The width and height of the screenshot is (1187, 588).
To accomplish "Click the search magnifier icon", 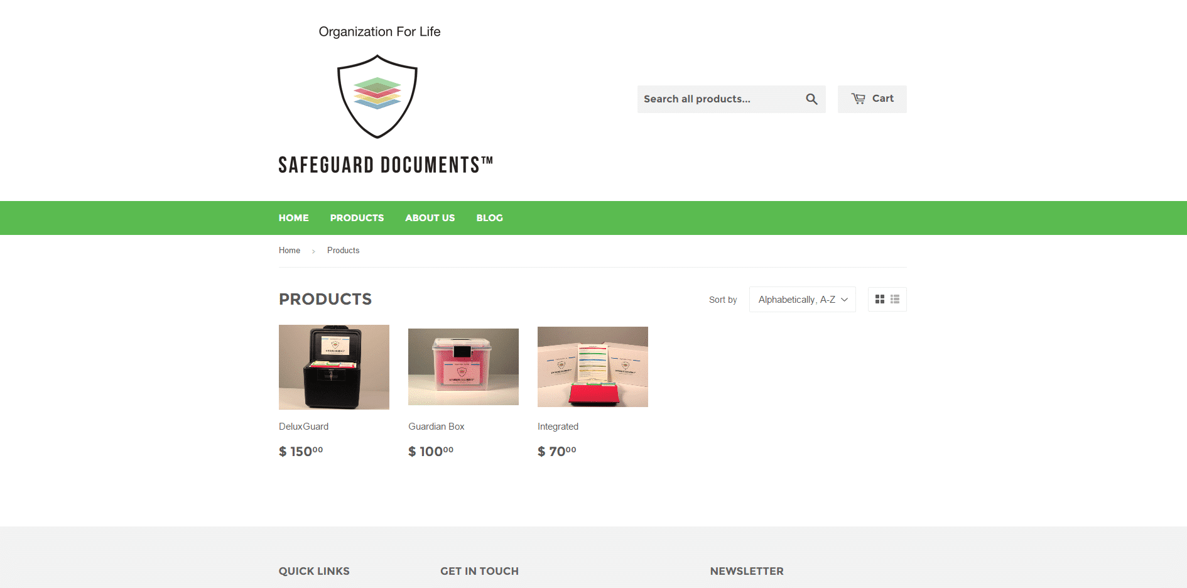I will (811, 99).
